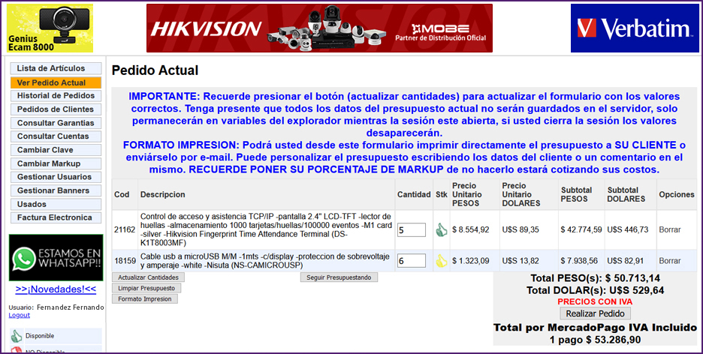Click Borrar for item 18159
703x354 pixels.
pyautogui.click(x=670, y=260)
